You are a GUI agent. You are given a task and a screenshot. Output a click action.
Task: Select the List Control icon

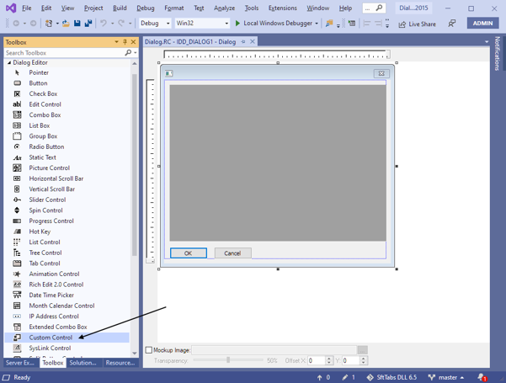tap(17, 242)
